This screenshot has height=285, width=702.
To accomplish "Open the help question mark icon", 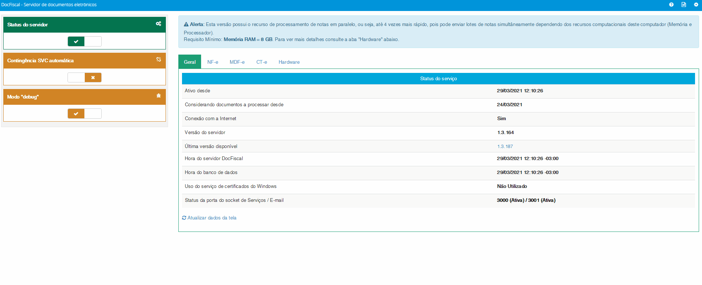I will point(671,5).
